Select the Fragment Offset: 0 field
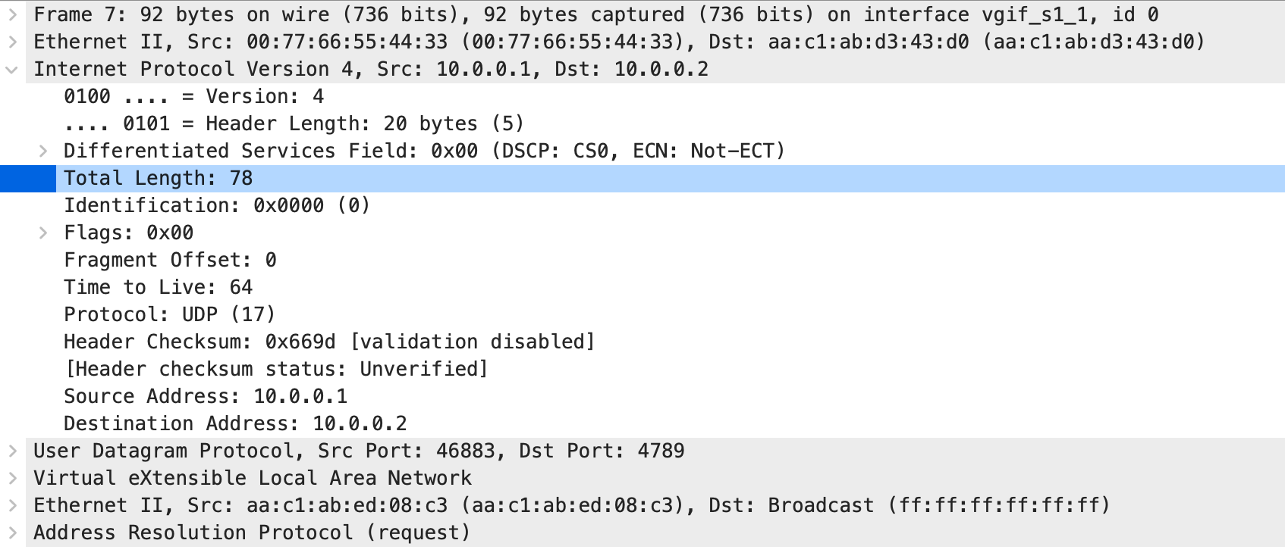The width and height of the screenshot is (1285, 559). [671, 260]
